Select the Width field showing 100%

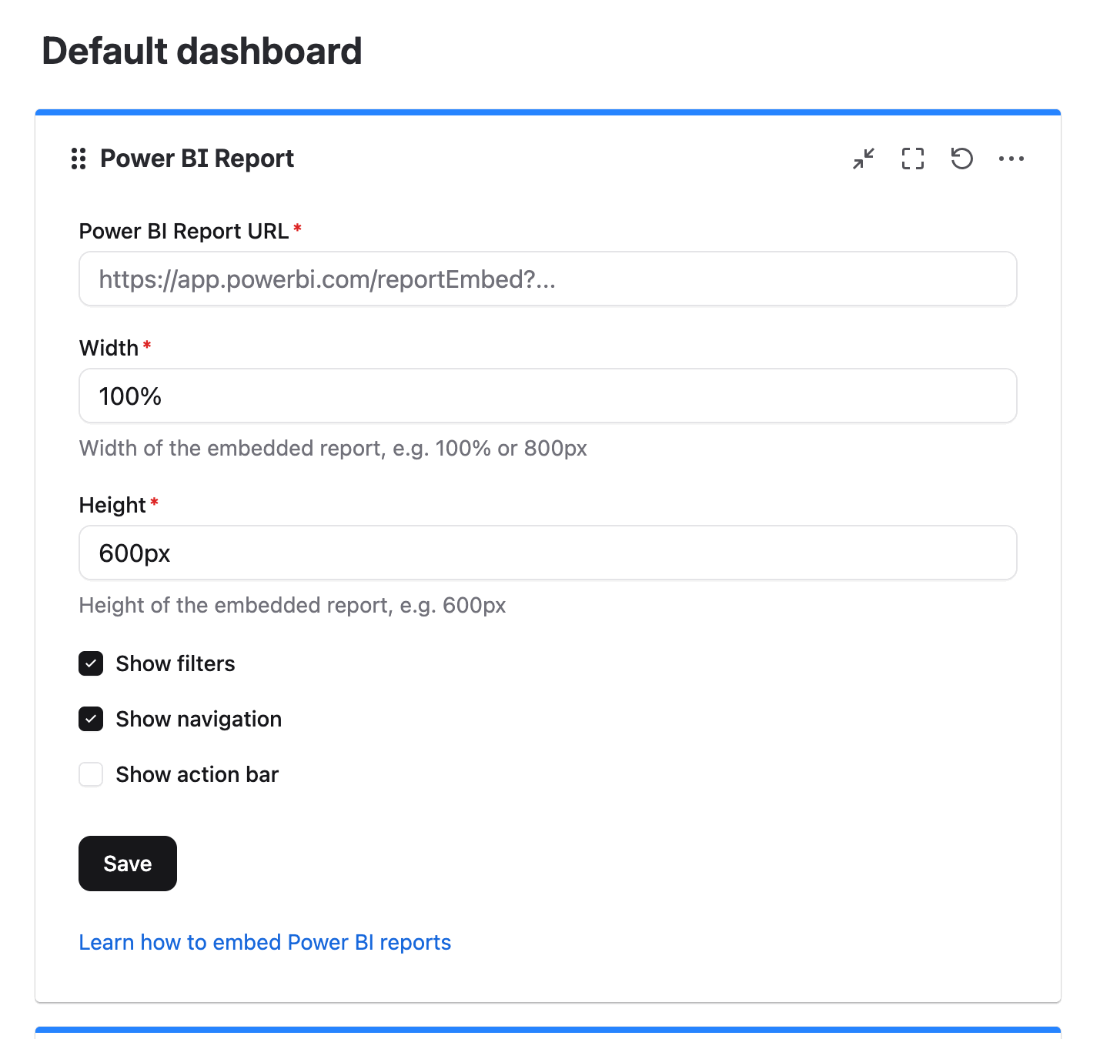click(547, 396)
